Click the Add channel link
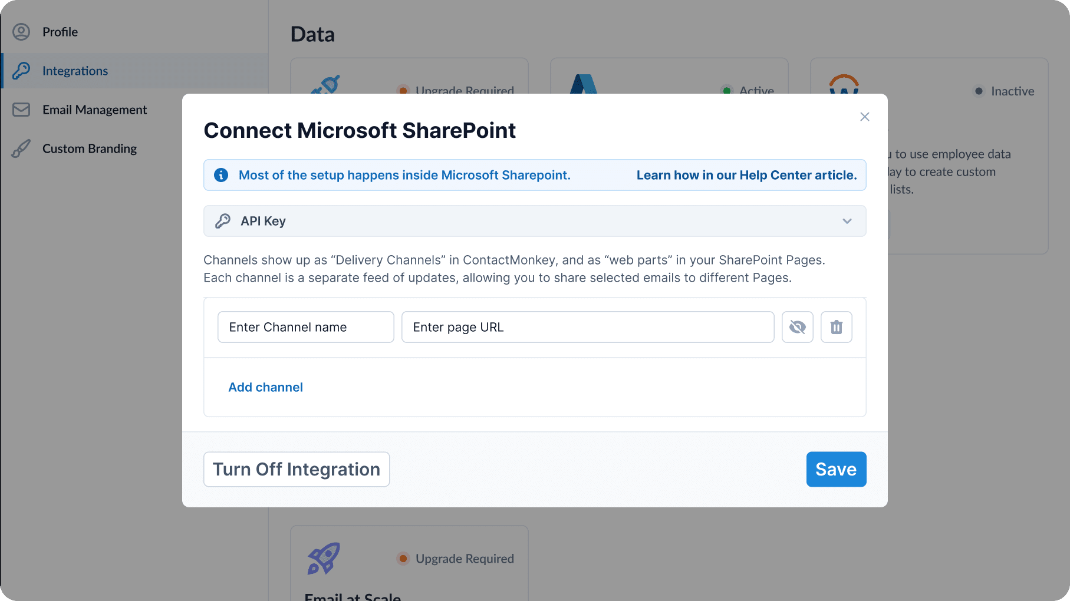 point(265,387)
